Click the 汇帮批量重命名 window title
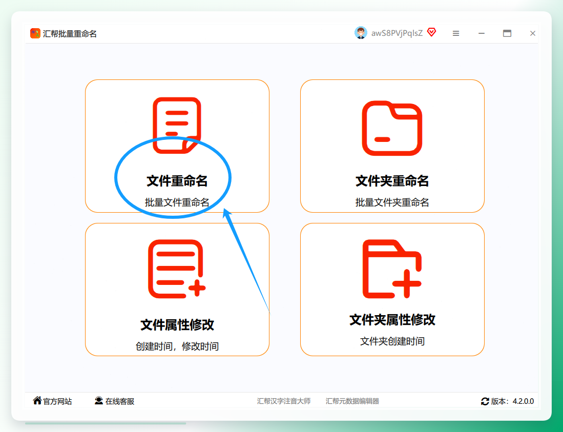The image size is (563, 432). click(70, 34)
